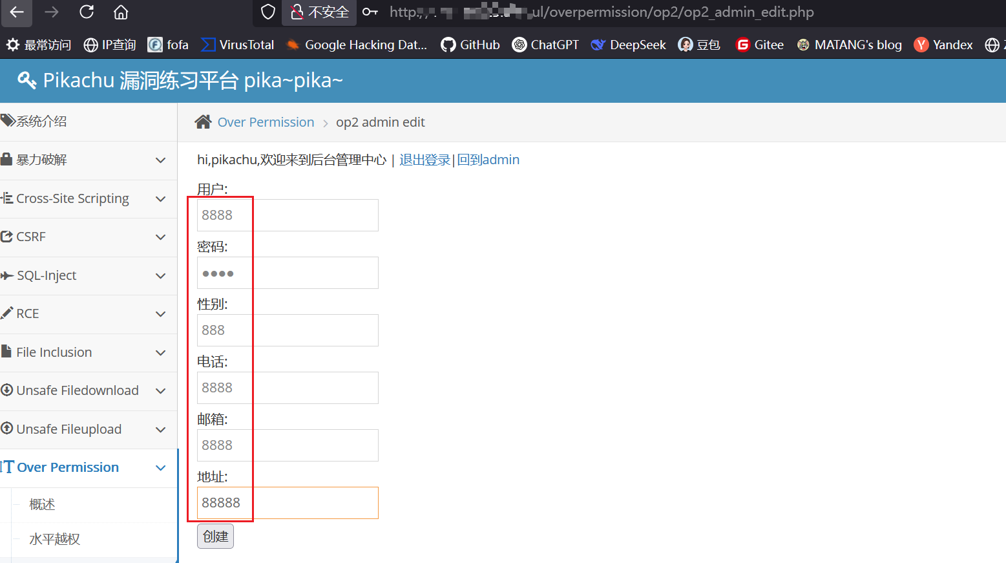Screen dimensions: 1006x563
Task: Click the 密码 password input field
Action: click(288, 273)
